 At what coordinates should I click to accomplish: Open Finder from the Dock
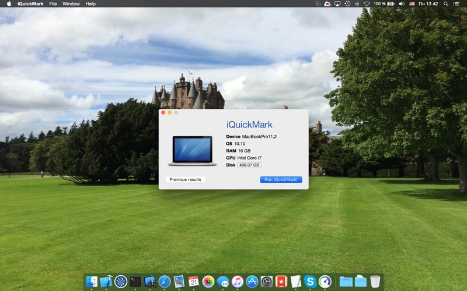click(x=92, y=281)
